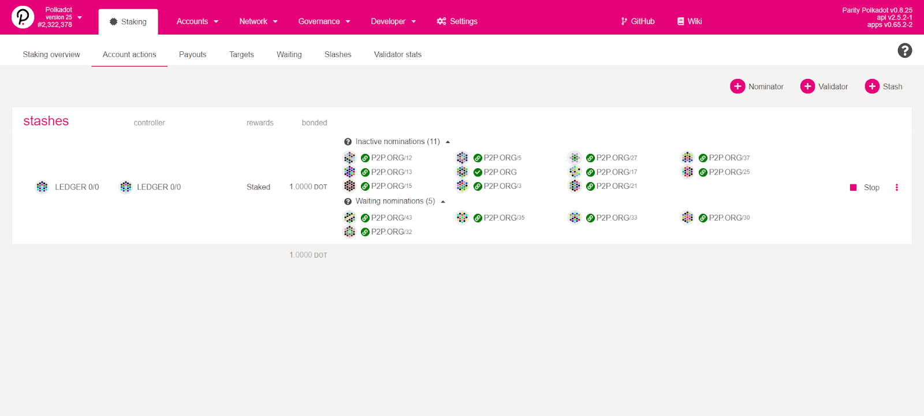Click the P2P.ORG/12 validator name

pos(392,158)
